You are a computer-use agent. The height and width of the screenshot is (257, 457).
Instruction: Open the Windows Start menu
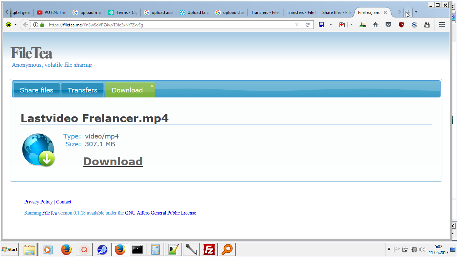10,250
